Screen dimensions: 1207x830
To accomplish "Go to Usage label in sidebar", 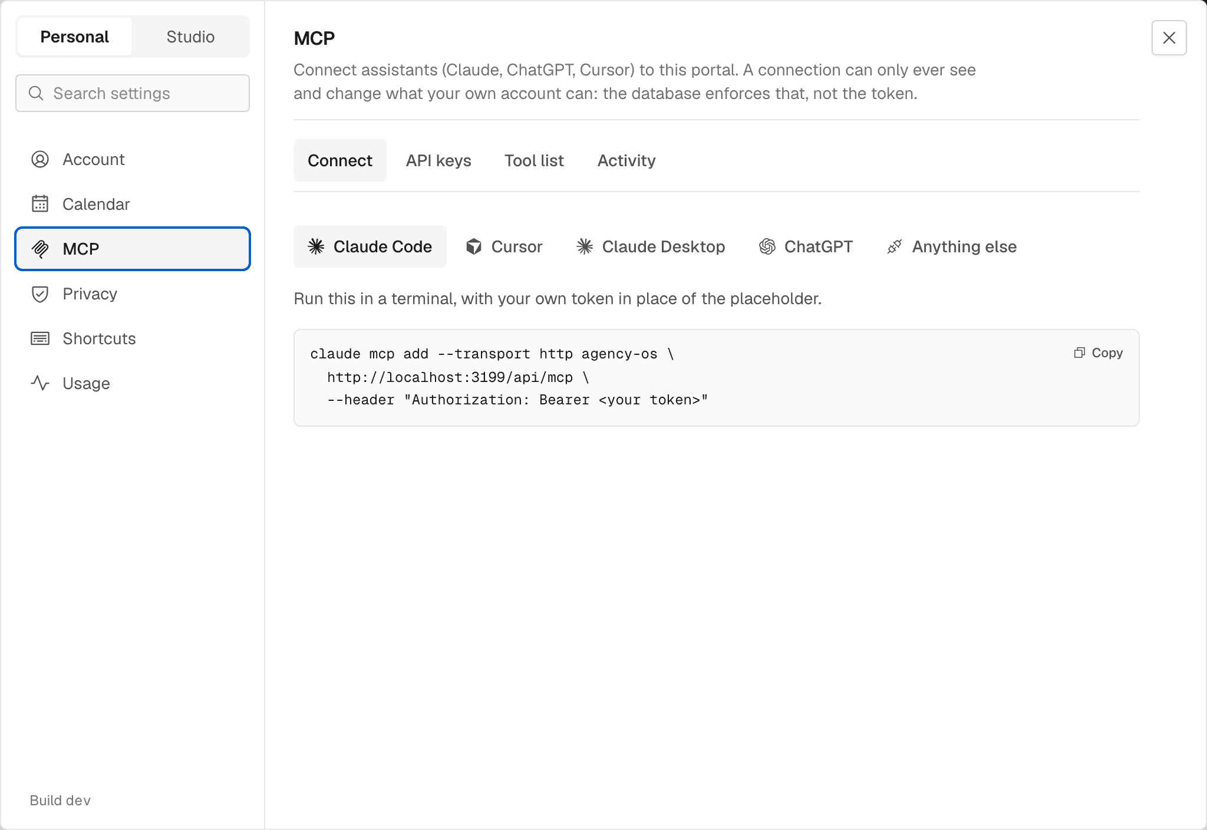I will click(87, 383).
